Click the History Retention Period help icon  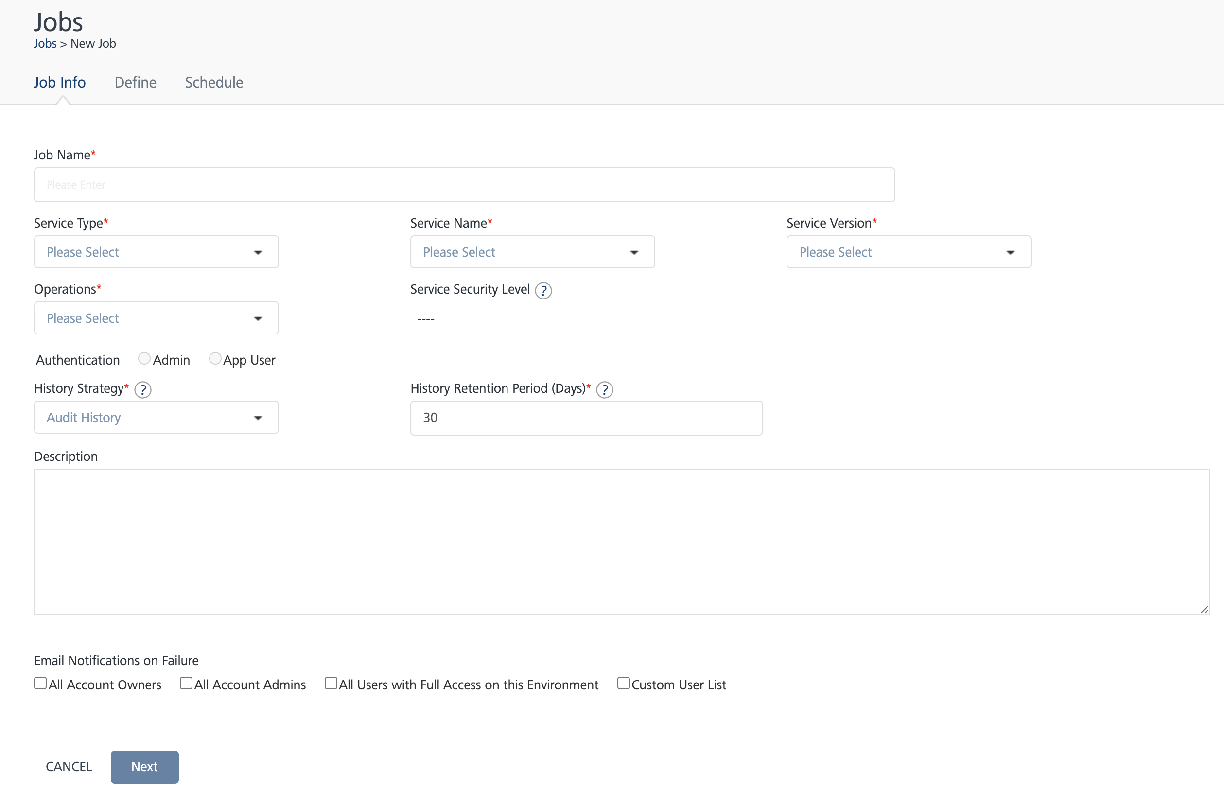[604, 390]
